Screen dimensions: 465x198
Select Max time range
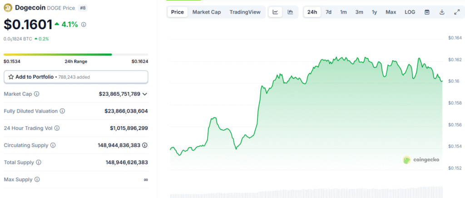click(x=391, y=12)
